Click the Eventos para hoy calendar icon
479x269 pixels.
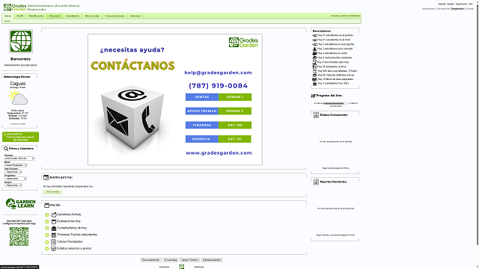point(46,177)
